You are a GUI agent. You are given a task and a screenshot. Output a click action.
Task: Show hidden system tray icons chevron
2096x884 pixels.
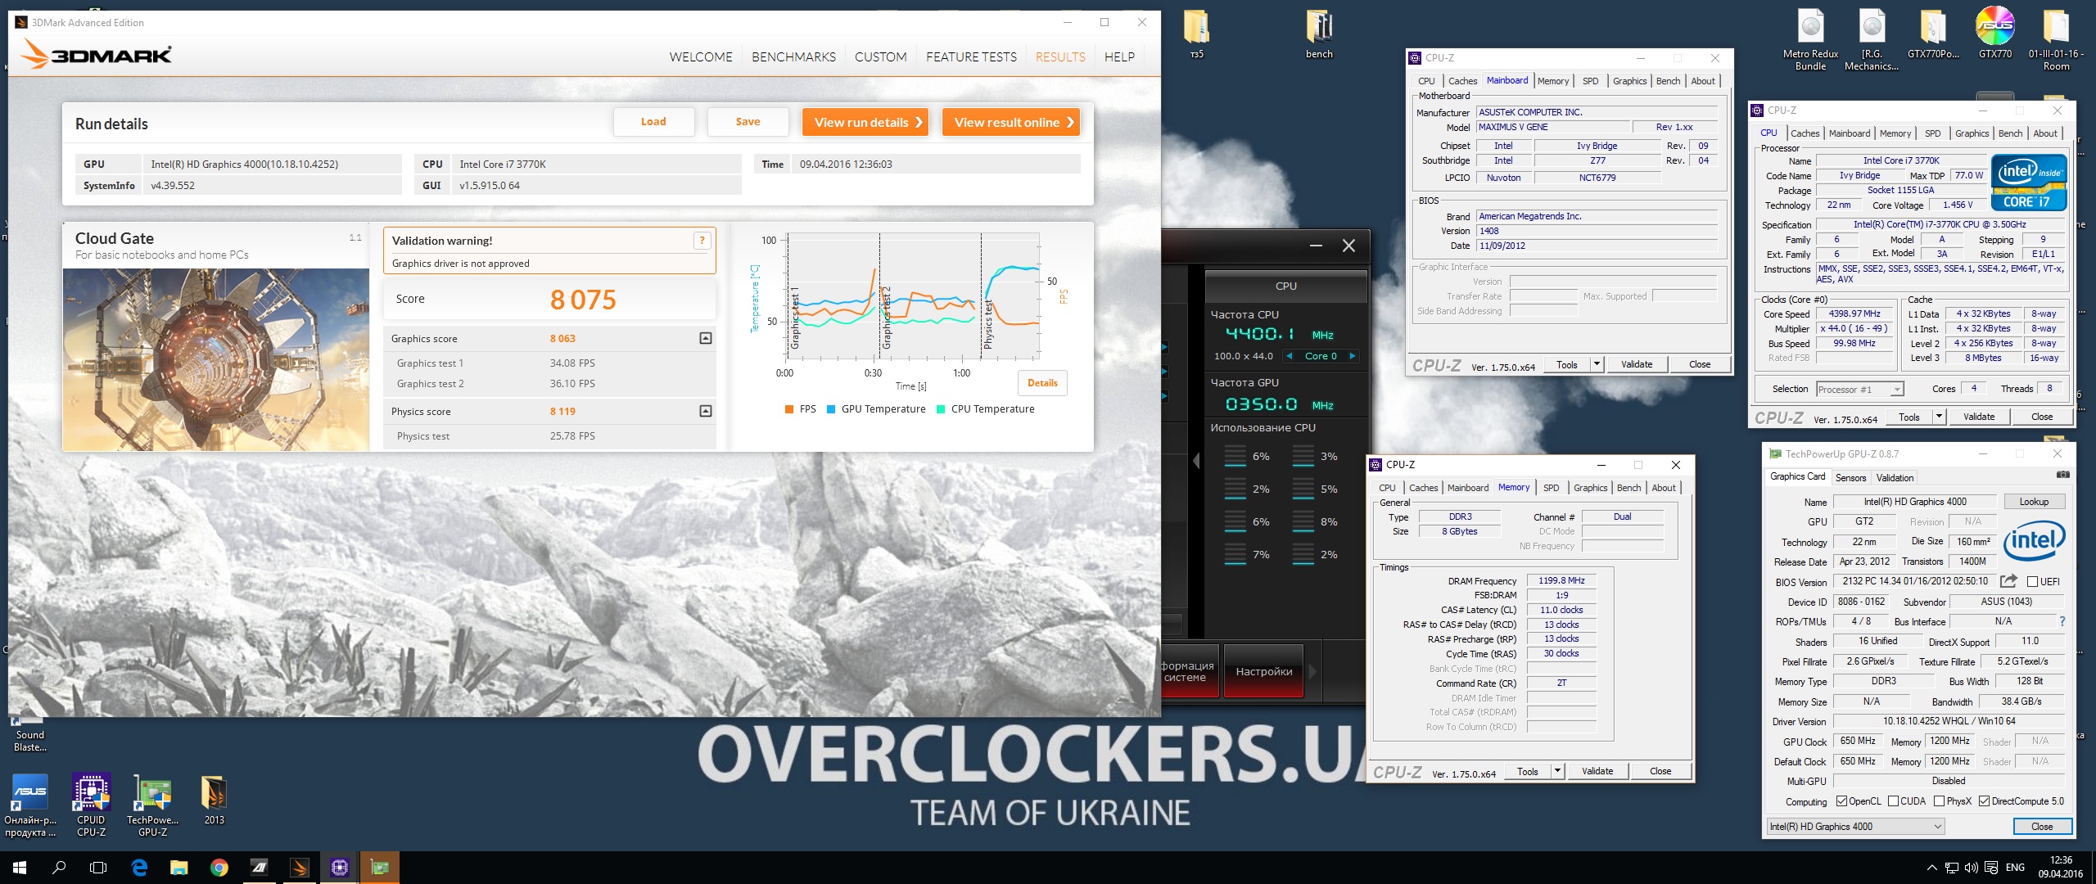click(1932, 868)
